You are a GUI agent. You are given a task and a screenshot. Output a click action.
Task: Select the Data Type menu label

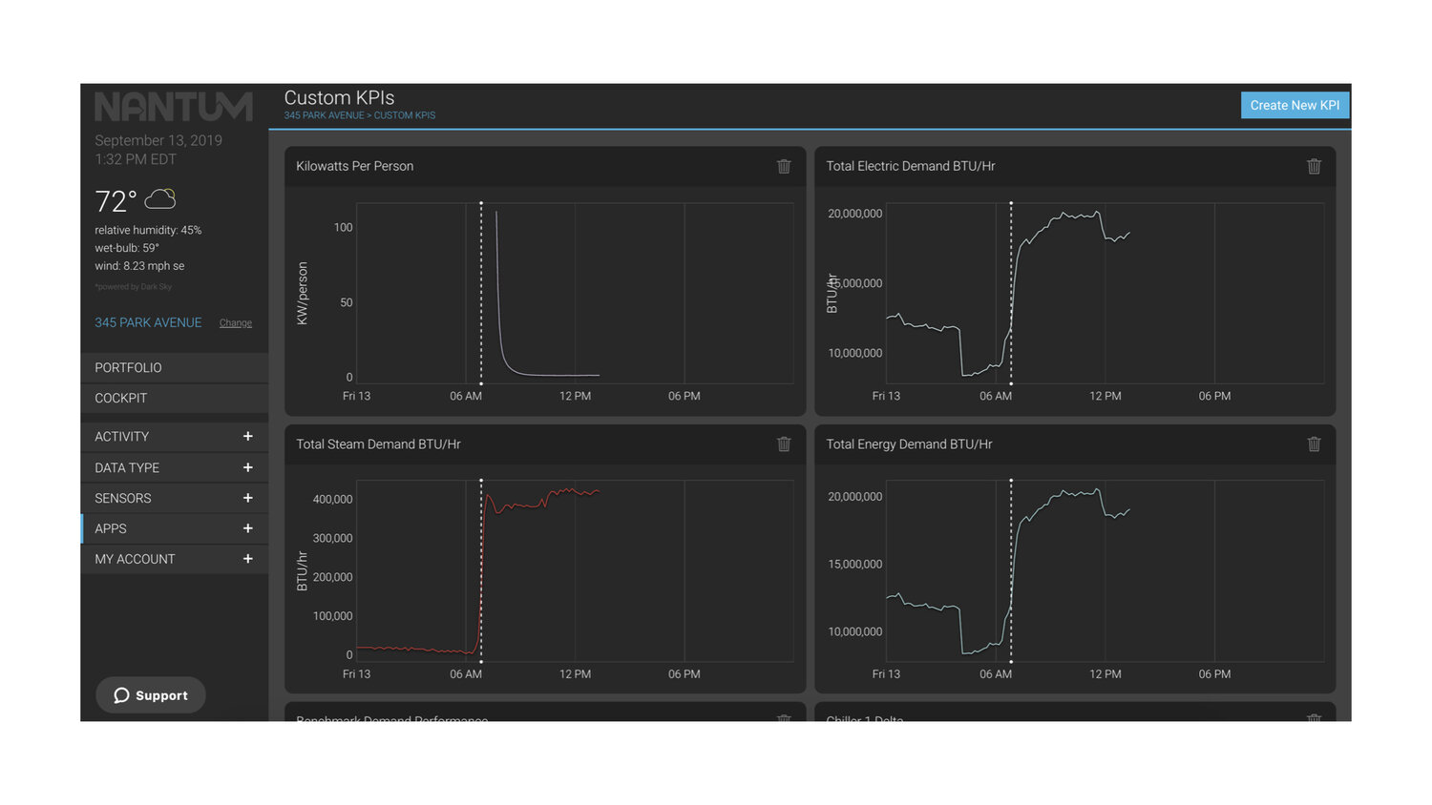coord(127,467)
